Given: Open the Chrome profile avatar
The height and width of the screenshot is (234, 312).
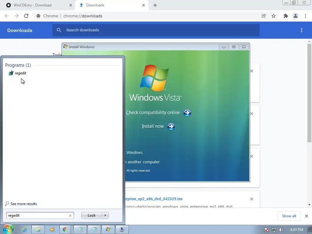Looking at the screenshot, I should tap(296, 16).
